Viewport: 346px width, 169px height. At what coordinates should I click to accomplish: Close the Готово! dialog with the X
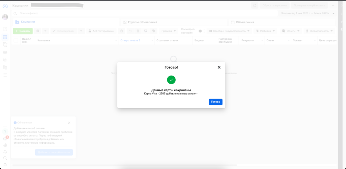click(x=219, y=67)
